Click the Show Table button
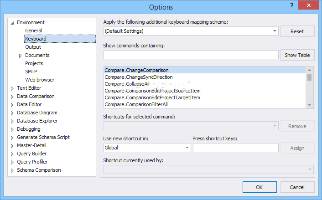The height and width of the screenshot is (200, 322). pyautogui.click(x=297, y=55)
